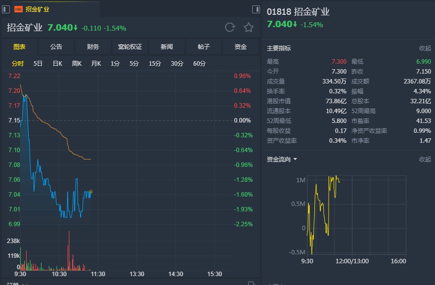Click the 总股本 value 32.21亿

click(x=421, y=101)
